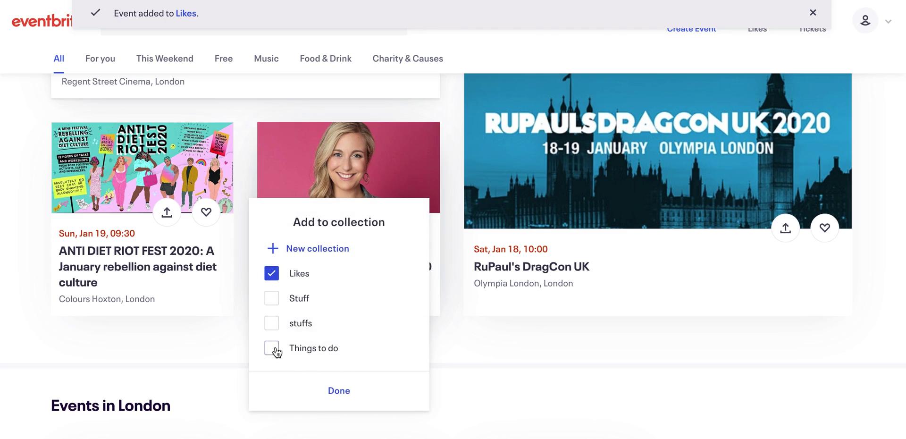Switch to the Free tab
906x439 pixels.
click(224, 59)
